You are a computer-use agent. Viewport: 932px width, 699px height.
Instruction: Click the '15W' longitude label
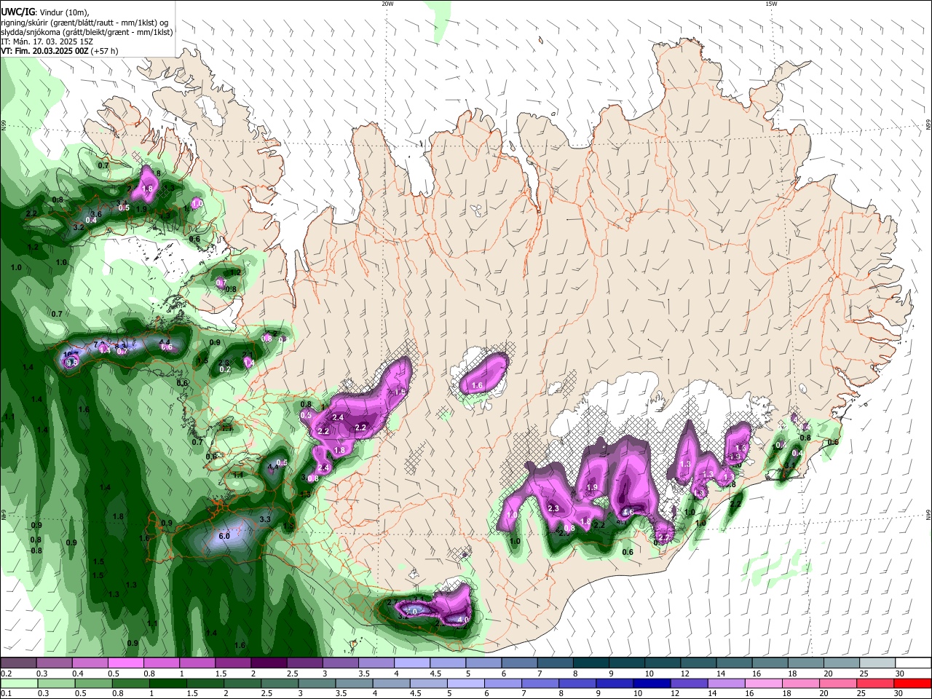point(771,4)
